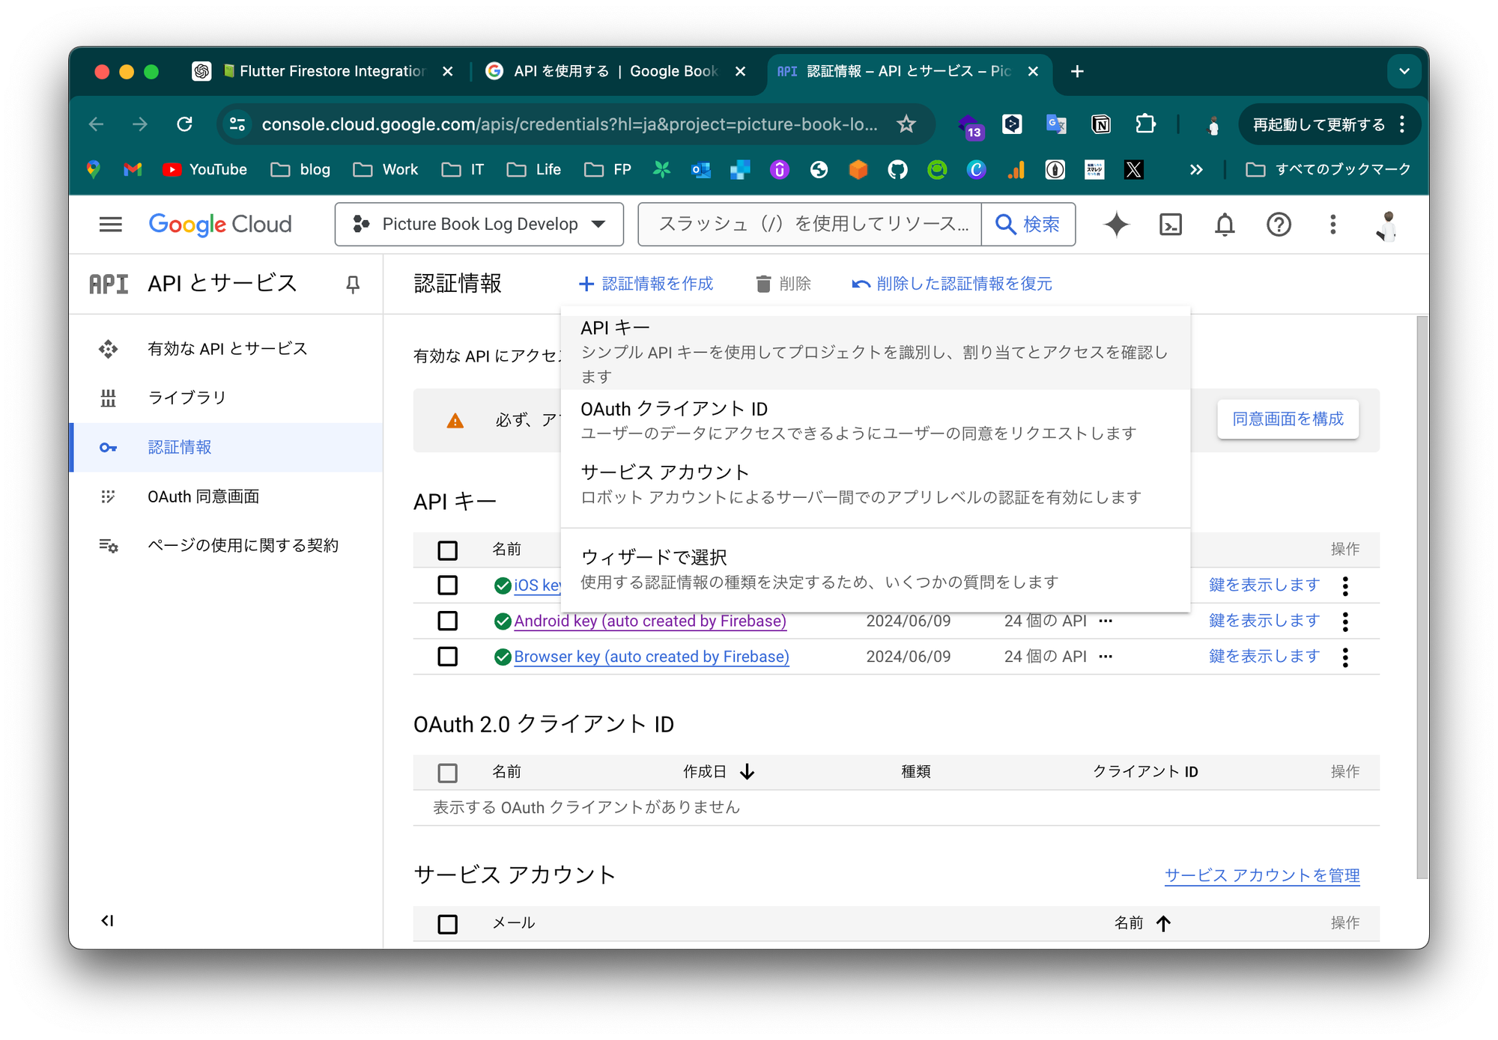Open サービス アカウントを管理 link
The width and height of the screenshot is (1498, 1040).
tap(1261, 874)
